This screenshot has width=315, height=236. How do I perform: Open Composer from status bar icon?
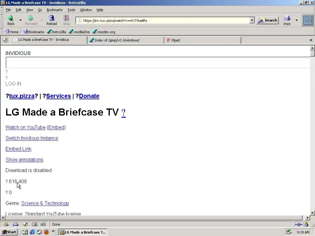click(25, 224)
